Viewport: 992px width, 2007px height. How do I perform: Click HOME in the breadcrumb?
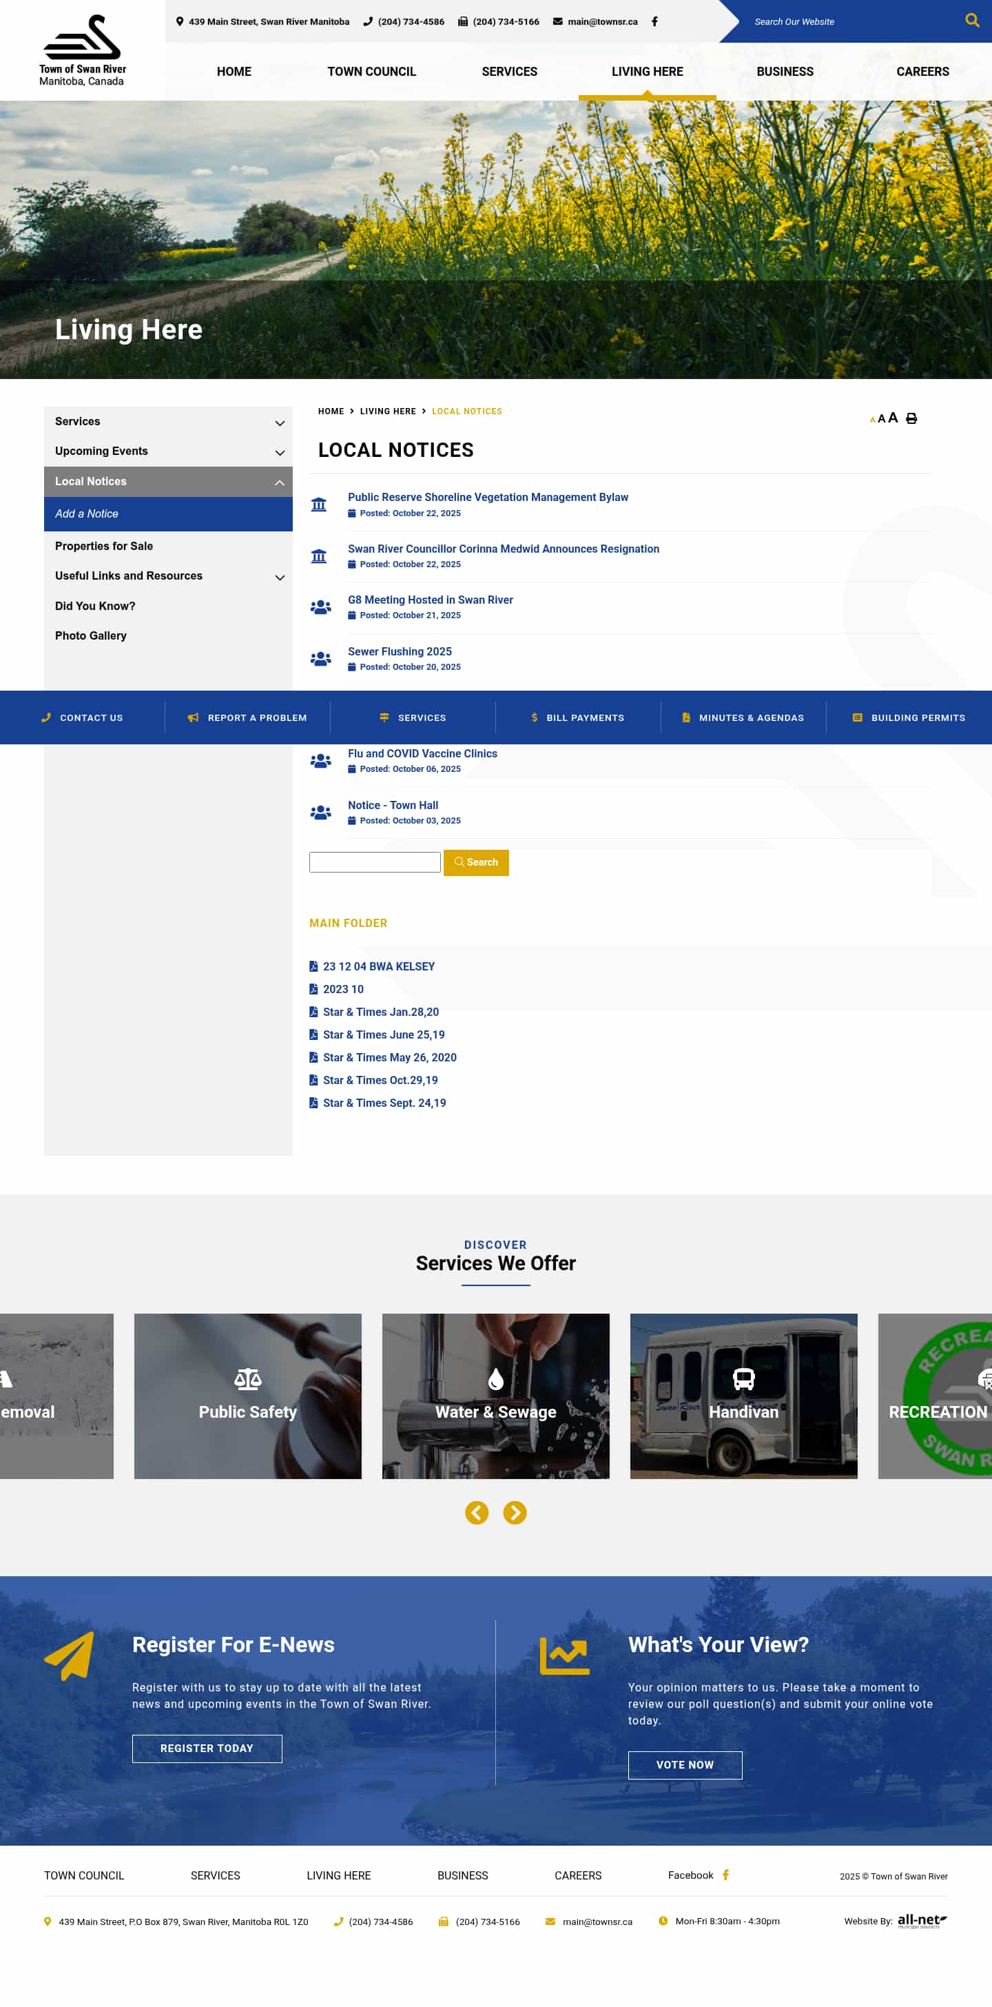(x=331, y=411)
